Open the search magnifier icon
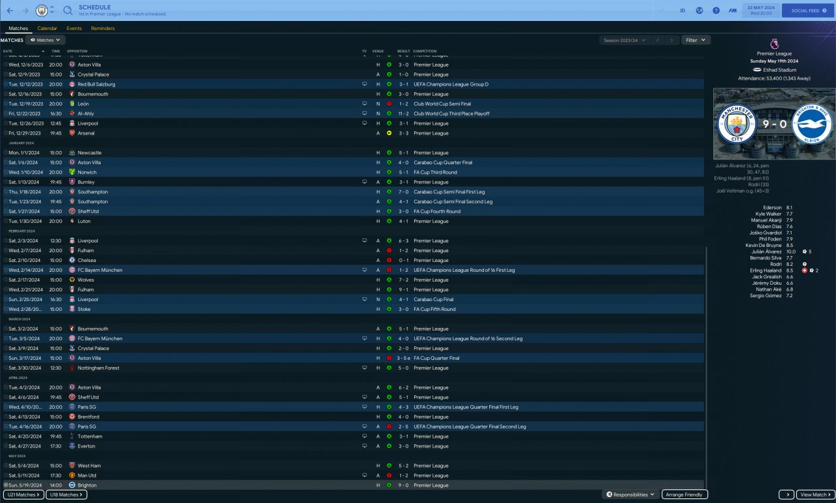 pos(68,10)
